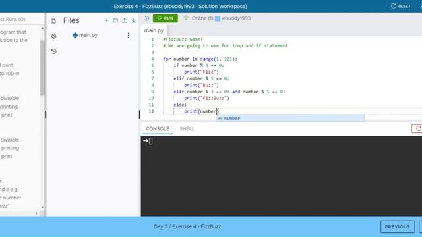This screenshot has height=237, width=422.
Task: Click inside the console prompt area
Action: 282,176
